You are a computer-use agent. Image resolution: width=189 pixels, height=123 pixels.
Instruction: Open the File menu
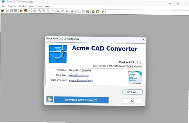[x=4, y=6]
